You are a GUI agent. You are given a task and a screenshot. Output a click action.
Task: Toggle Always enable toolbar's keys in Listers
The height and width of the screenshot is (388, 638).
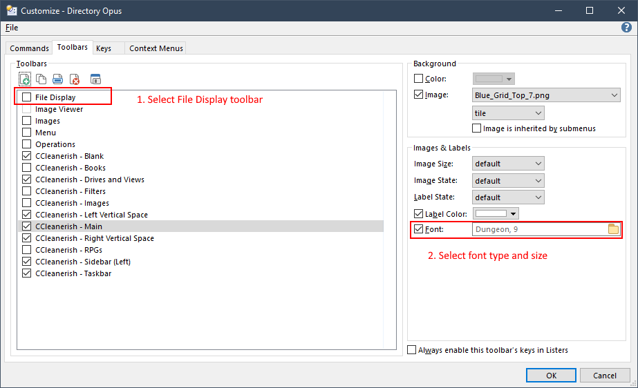(412, 350)
